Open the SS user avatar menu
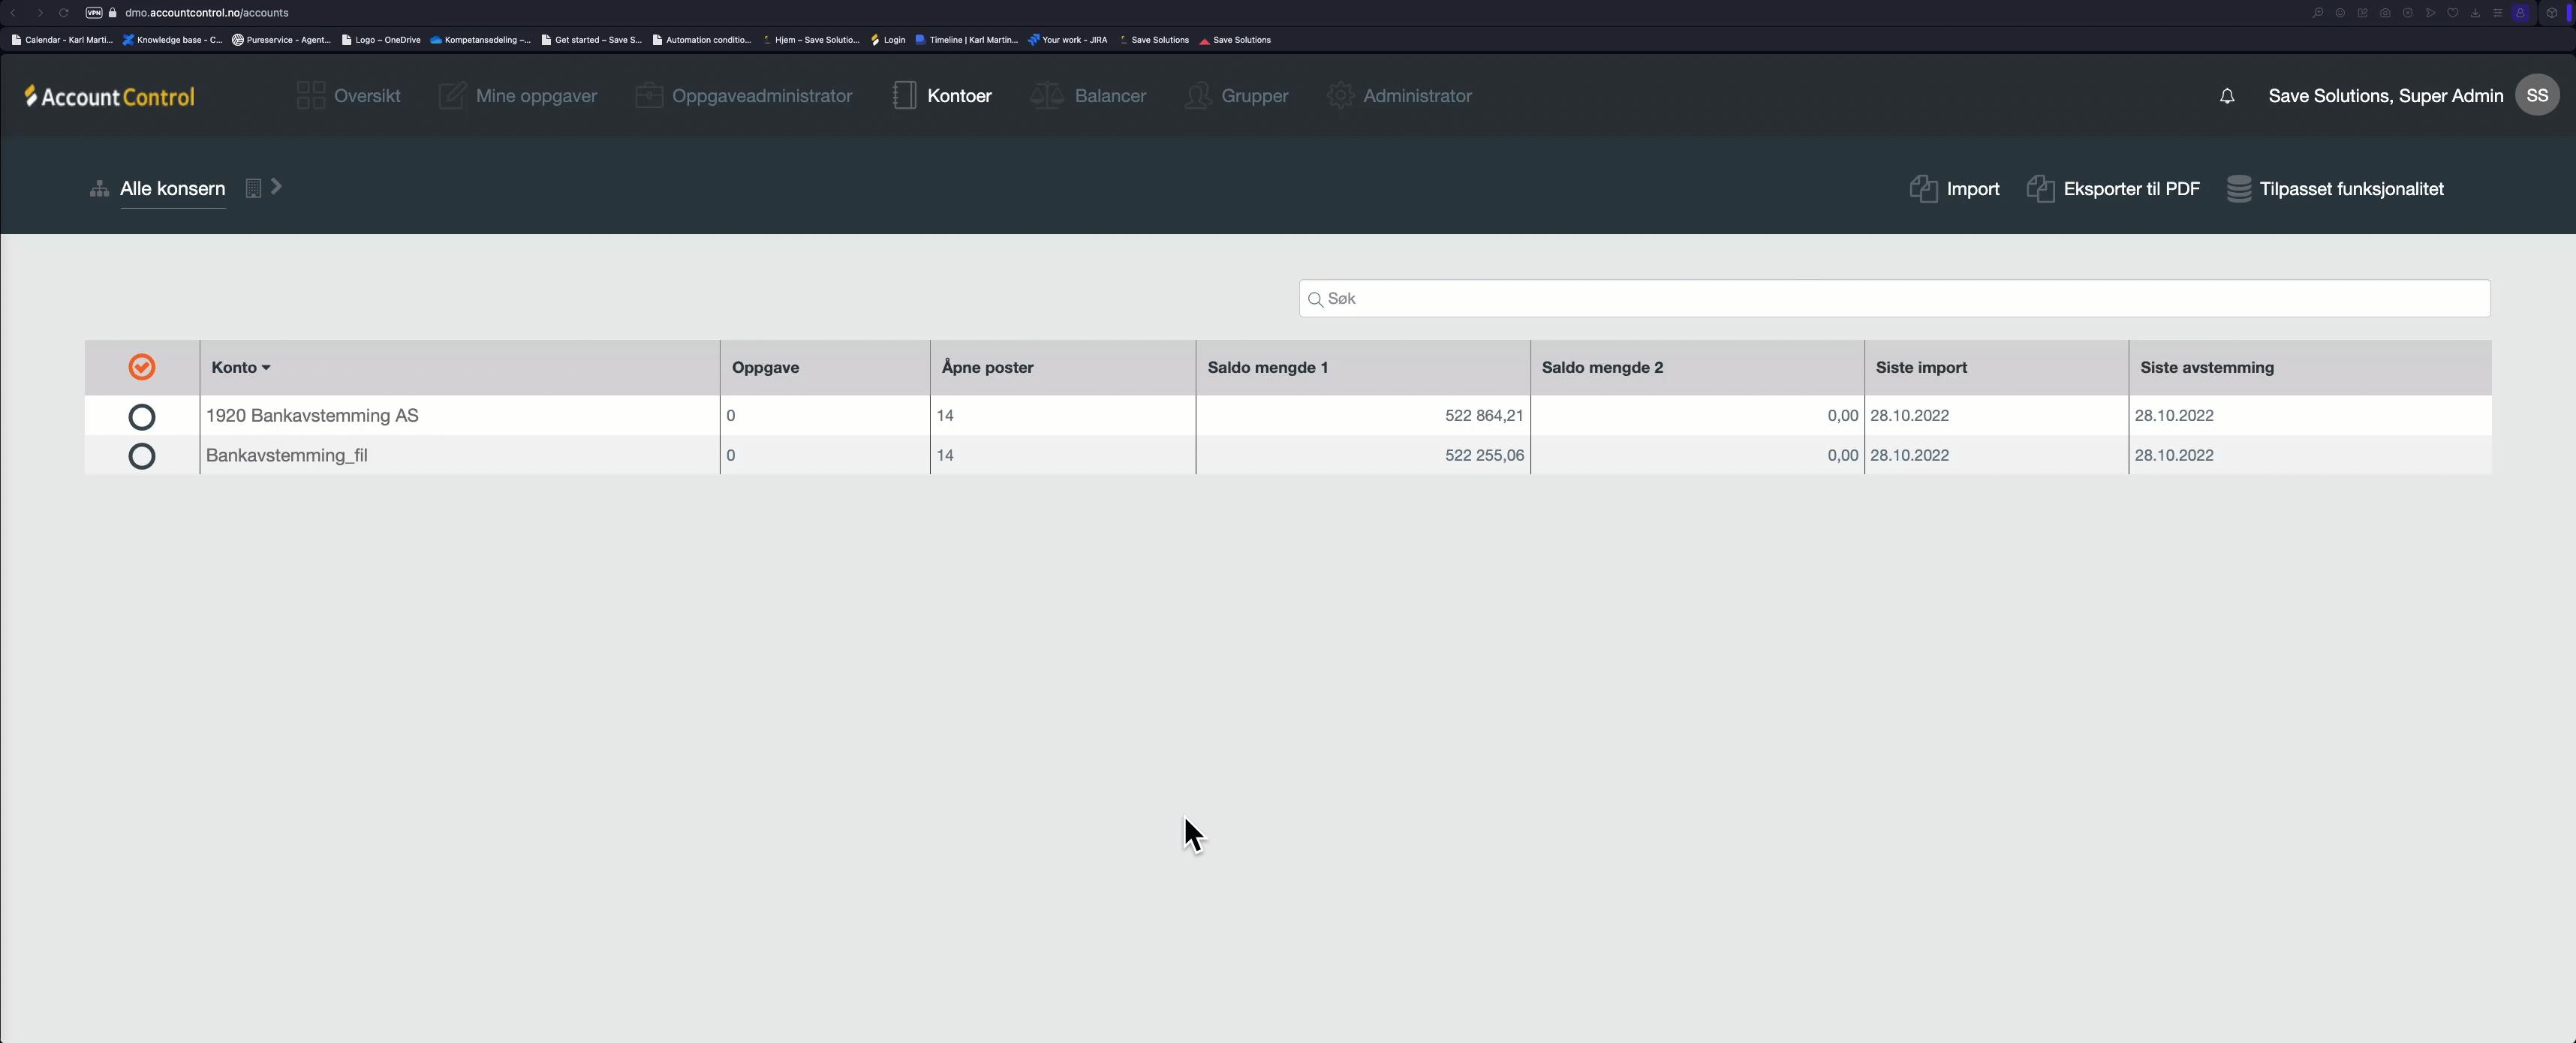Image resolution: width=2576 pixels, height=1043 pixels. pos(2536,96)
